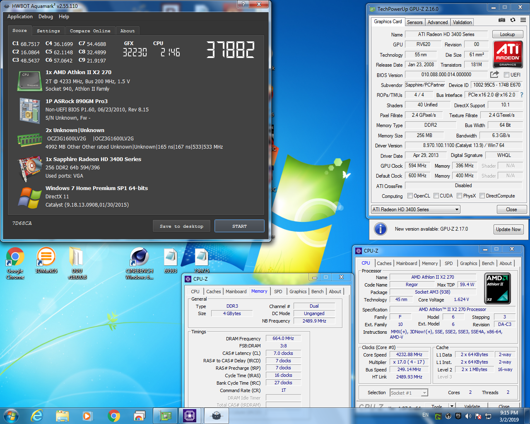Click the Validate button in CPU-Z
The image size is (530, 424).
click(472, 406)
